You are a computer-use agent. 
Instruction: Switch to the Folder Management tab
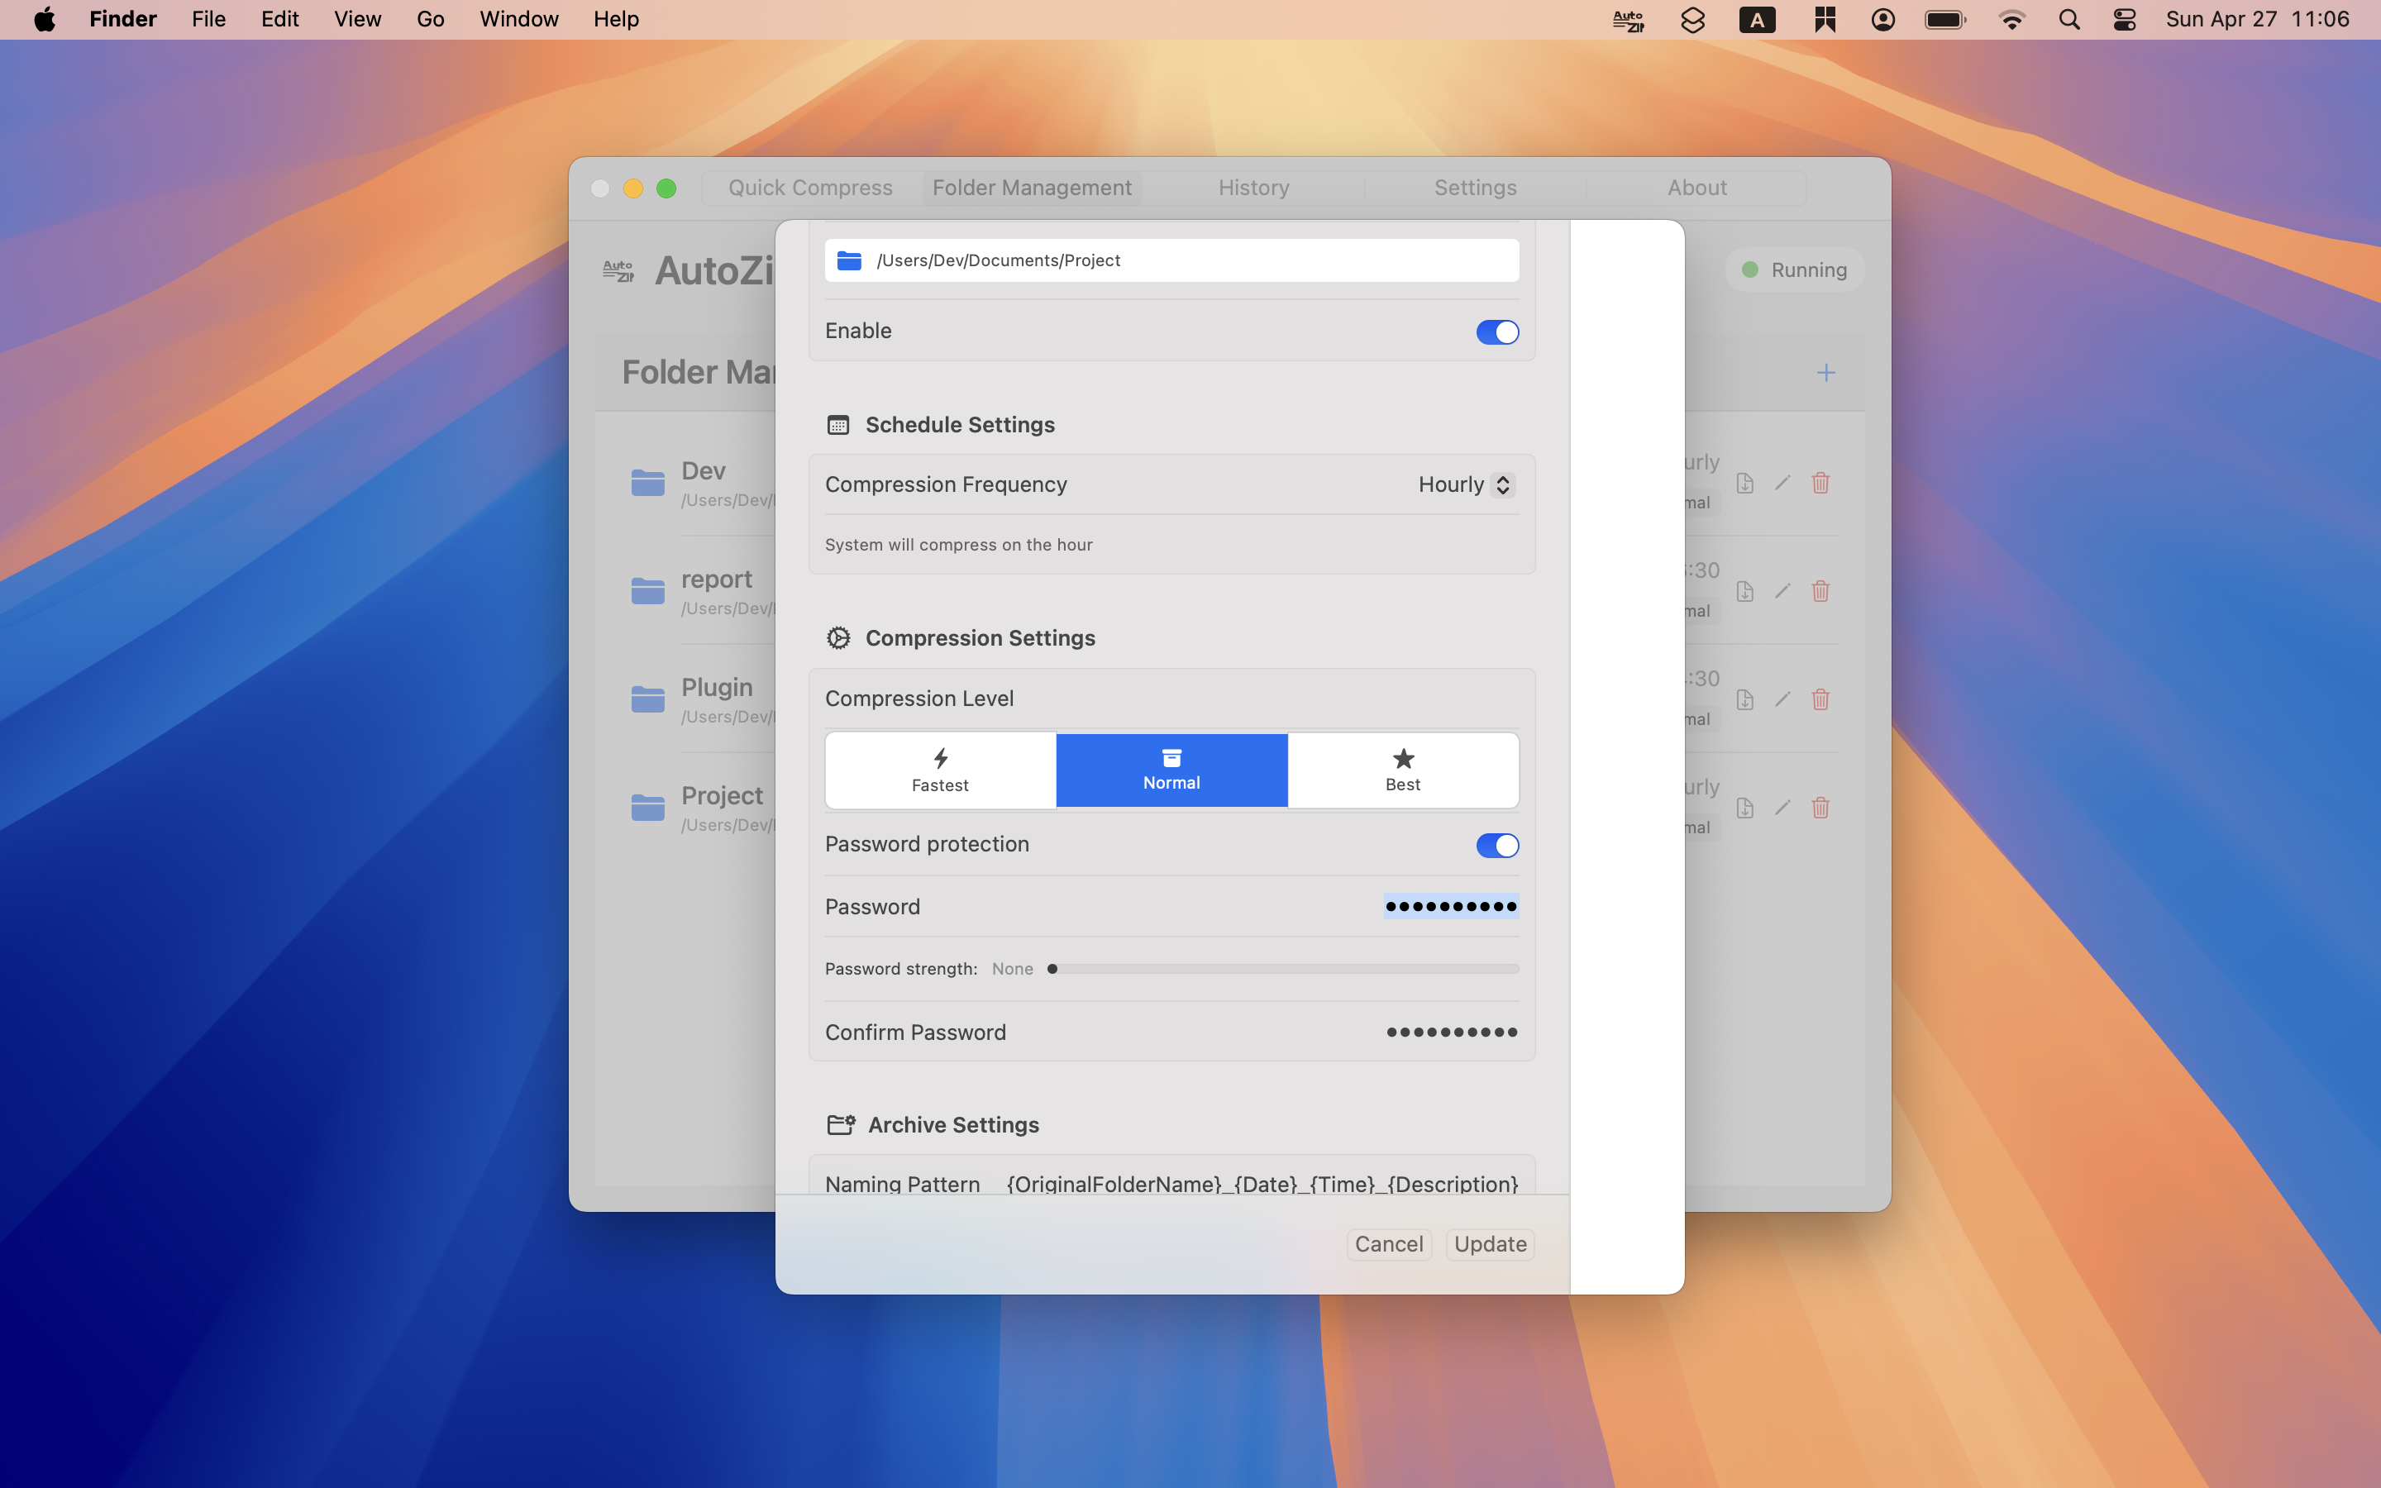click(x=1032, y=188)
